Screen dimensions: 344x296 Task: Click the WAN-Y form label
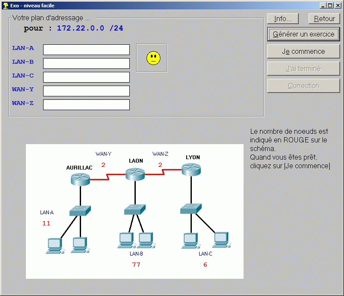pos(23,89)
